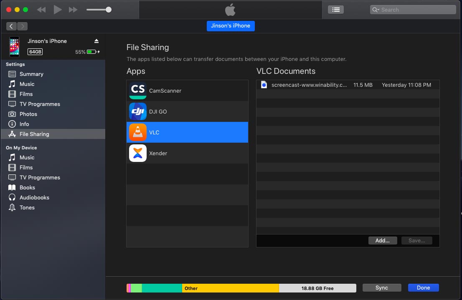Click the Search input field
This screenshot has height=300, width=462.
point(413,10)
